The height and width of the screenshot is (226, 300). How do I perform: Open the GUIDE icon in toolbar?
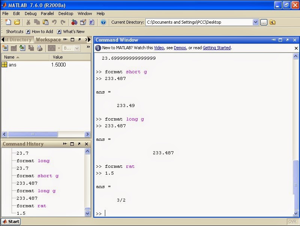[83, 22]
